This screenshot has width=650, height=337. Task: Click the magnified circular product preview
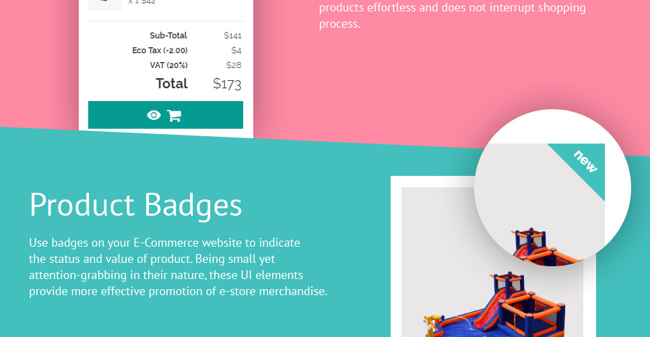(x=552, y=187)
